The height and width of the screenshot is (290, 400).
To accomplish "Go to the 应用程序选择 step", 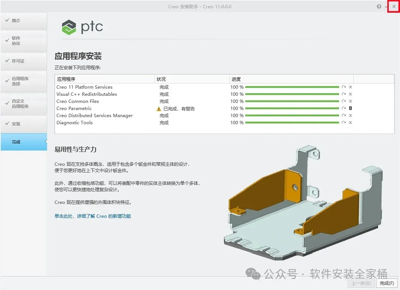I will point(24,81).
